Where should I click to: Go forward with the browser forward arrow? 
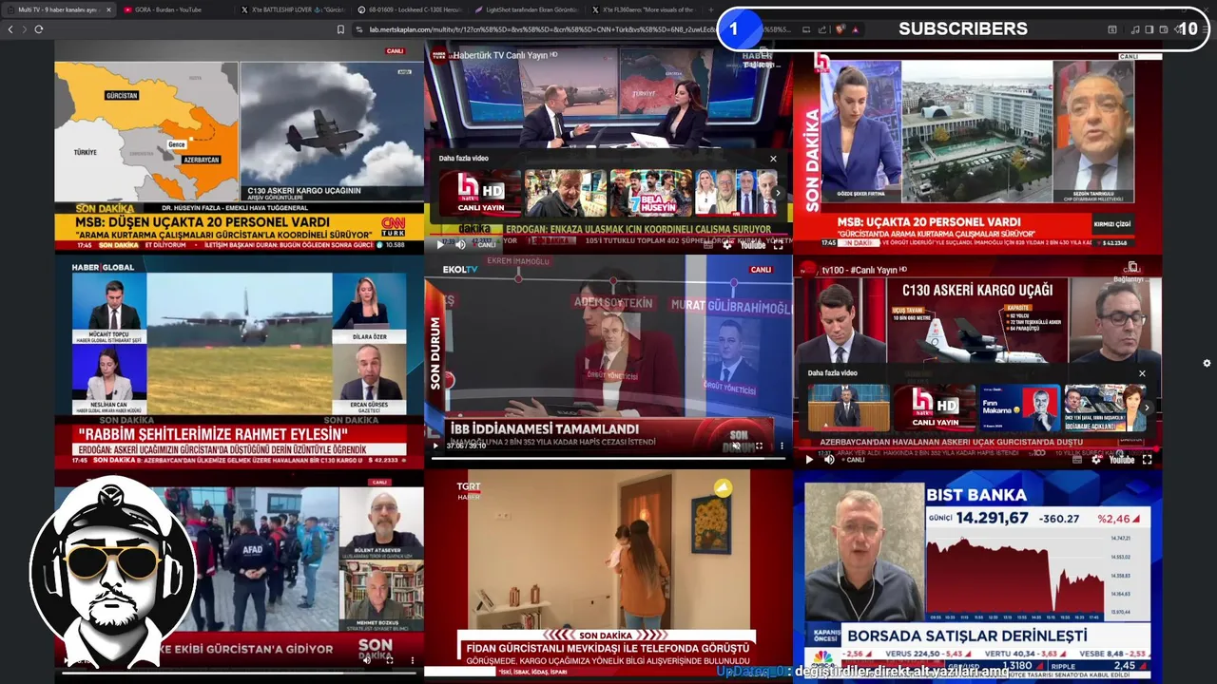[x=24, y=29]
